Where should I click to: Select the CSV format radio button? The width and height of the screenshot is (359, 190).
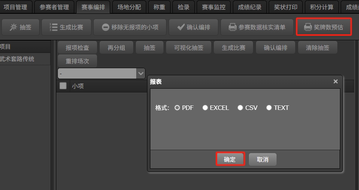(x=240, y=108)
